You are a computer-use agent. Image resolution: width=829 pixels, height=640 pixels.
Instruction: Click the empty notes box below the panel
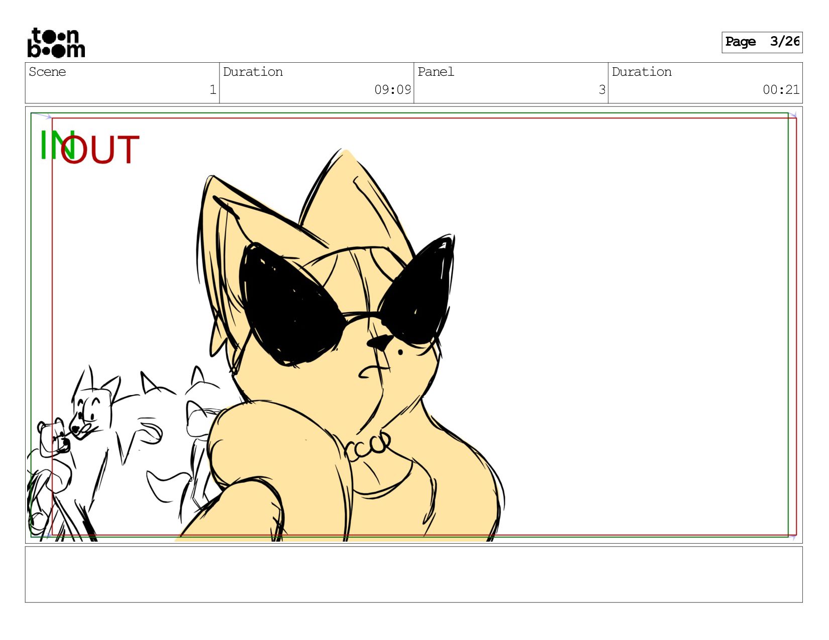[413, 575]
